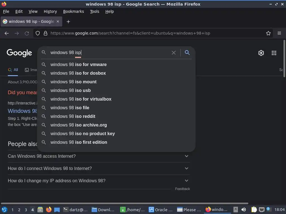Viewport: 286px width, 214px height.
Task: Open the dartz@ terminal taskbar window
Action: (75, 210)
